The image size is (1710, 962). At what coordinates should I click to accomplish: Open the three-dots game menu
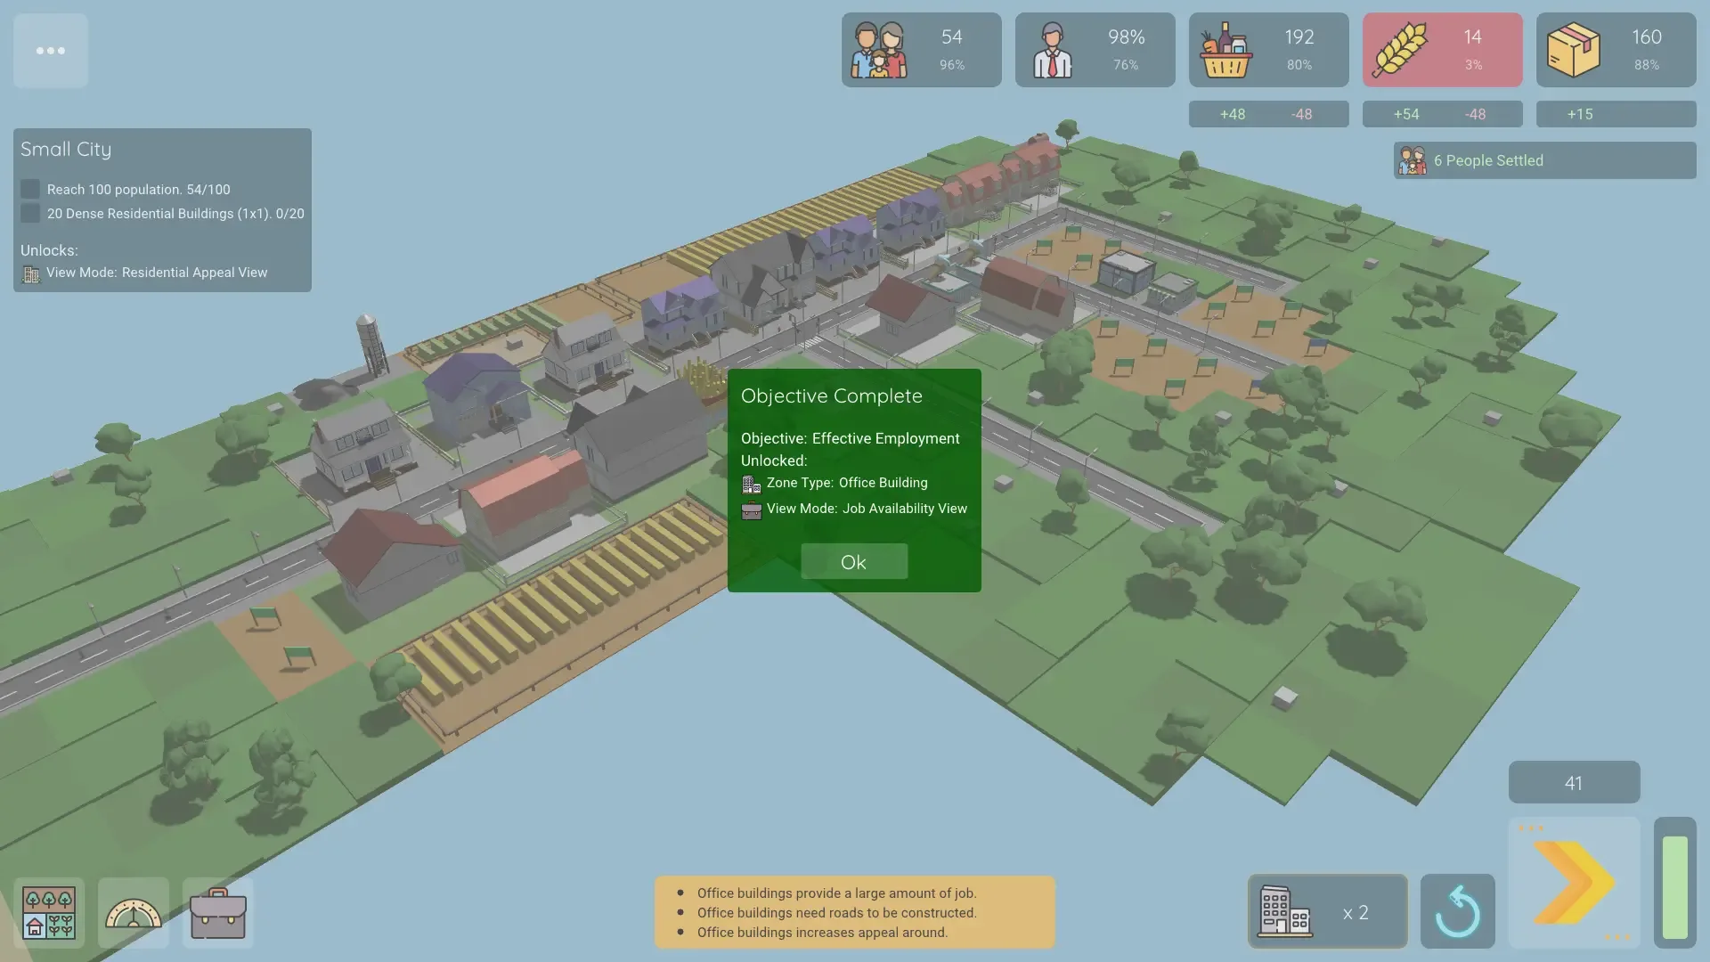click(50, 51)
